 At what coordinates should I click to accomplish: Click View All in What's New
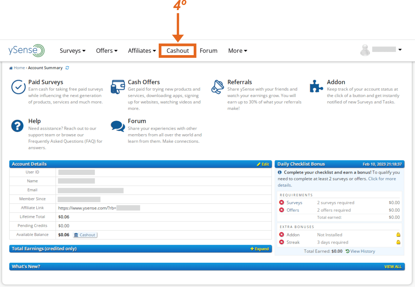pyautogui.click(x=393, y=267)
